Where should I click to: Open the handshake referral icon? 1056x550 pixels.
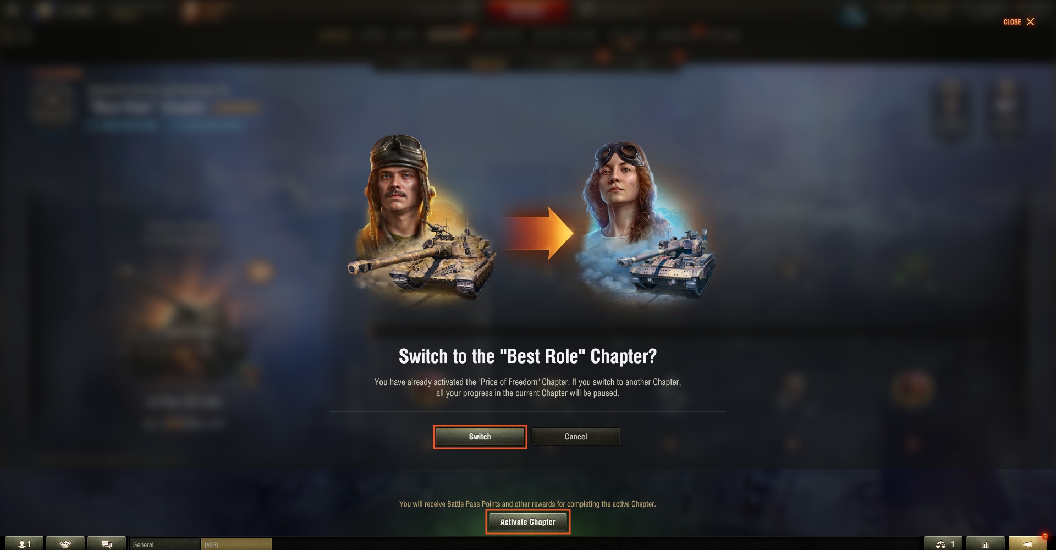(x=65, y=544)
